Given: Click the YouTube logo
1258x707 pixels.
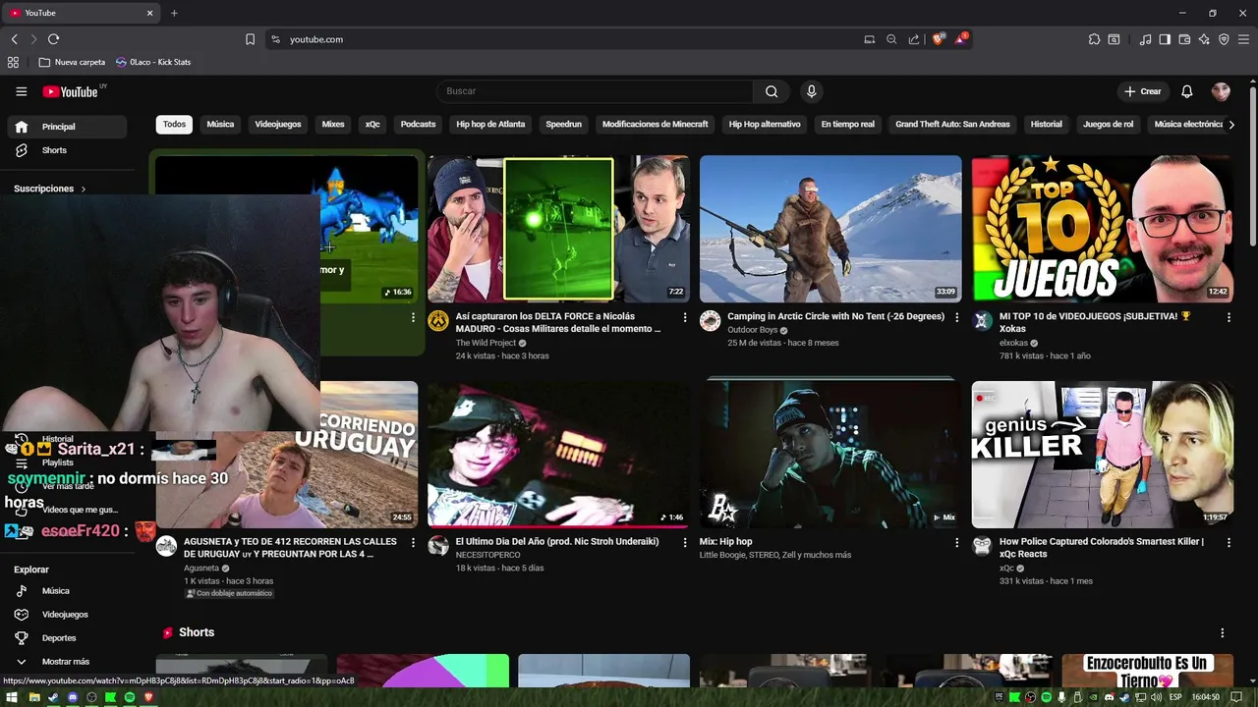Looking at the screenshot, I should pyautogui.click(x=71, y=91).
